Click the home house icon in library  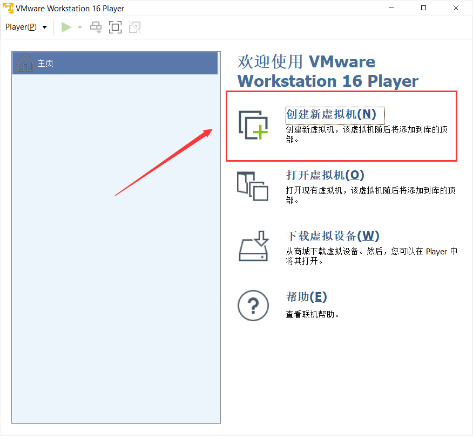25,63
